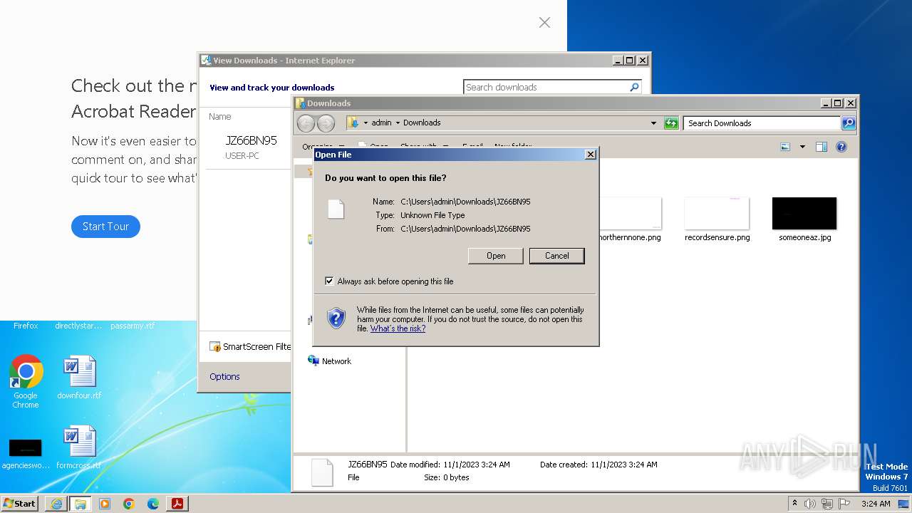Click the network tray icon

[x=827, y=504]
